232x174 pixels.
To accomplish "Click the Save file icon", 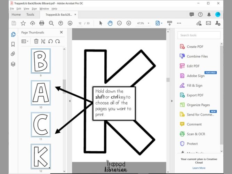I will (14, 23).
